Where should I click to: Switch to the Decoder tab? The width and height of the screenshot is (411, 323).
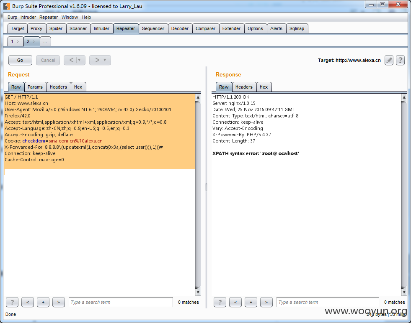[180, 28]
